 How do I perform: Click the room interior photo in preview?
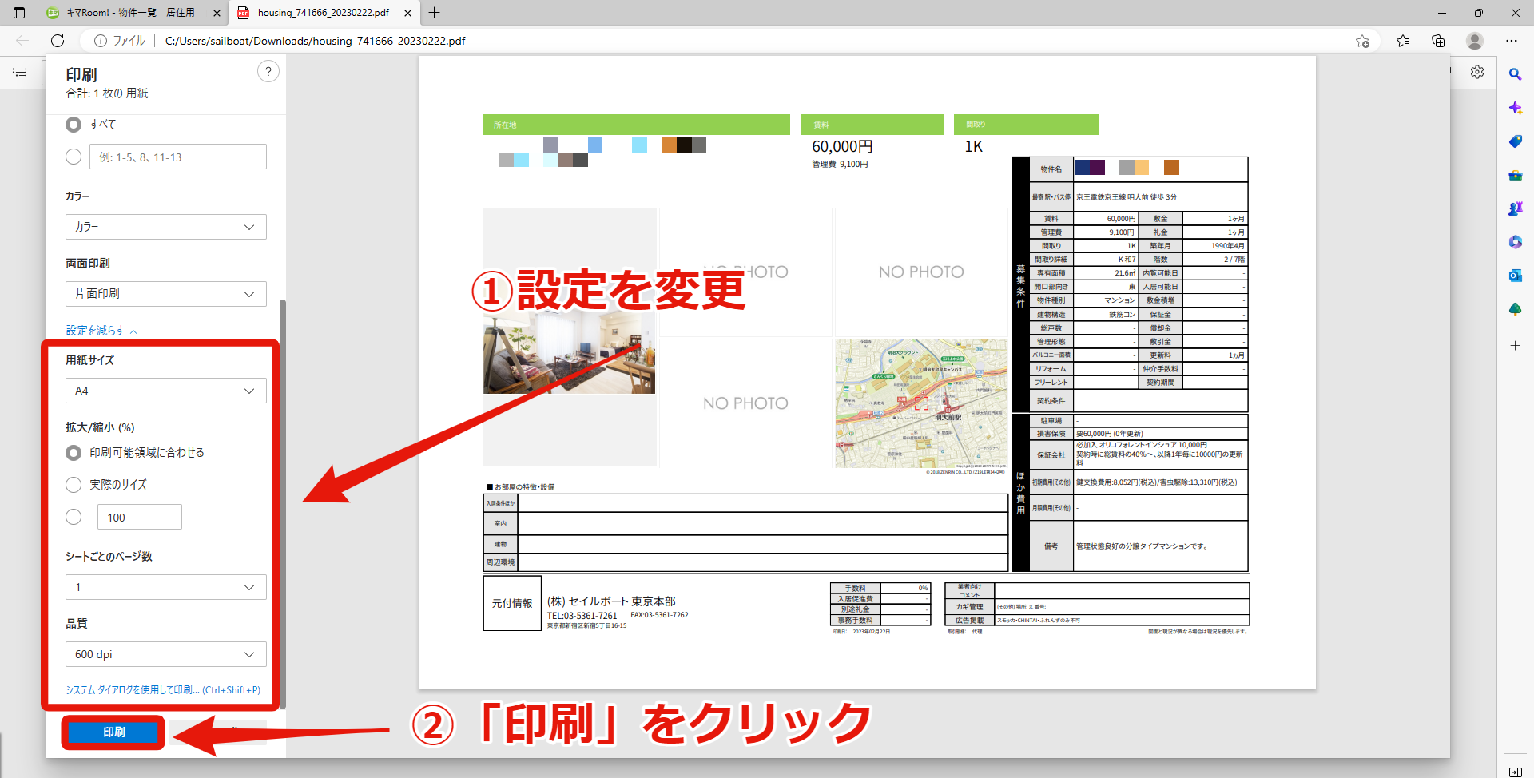pyautogui.click(x=569, y=351)
